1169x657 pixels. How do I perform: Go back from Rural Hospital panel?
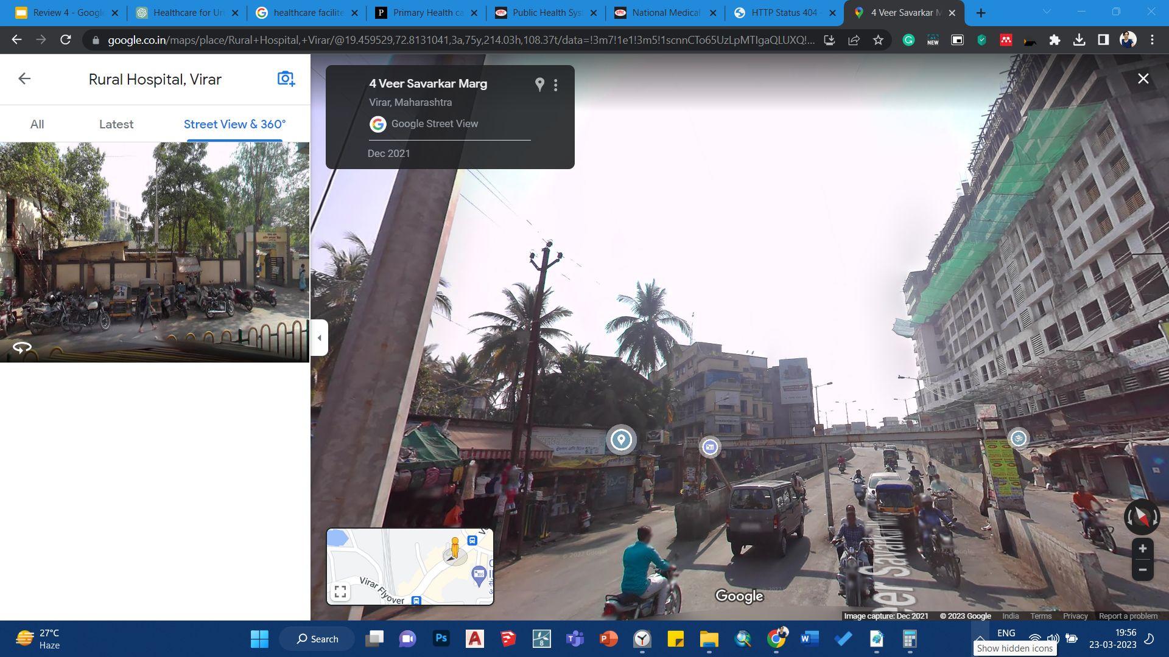24,78
